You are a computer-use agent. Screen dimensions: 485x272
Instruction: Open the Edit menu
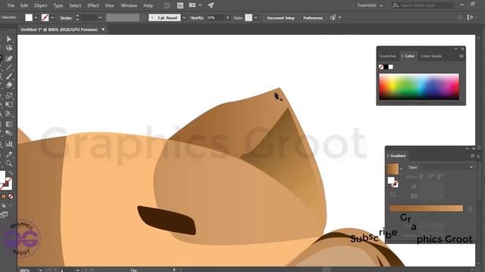(x=24, y=5)
